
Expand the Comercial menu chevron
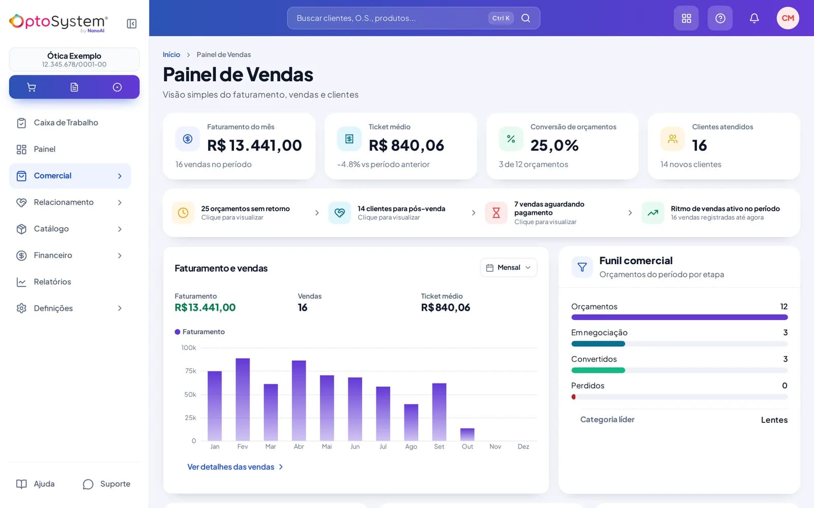point(120,176)
